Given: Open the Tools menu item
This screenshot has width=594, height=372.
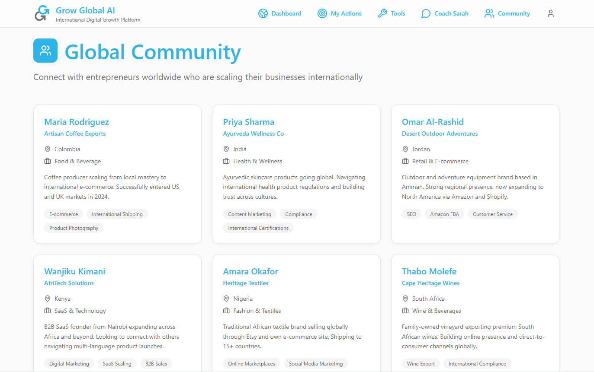Looking at the screenshot, I should 392,13.
